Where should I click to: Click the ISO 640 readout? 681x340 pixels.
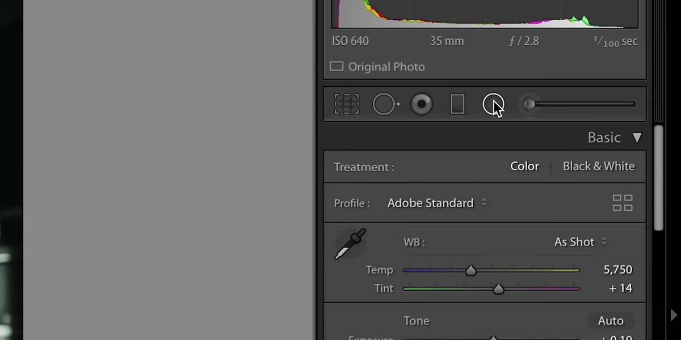point(350,41)
